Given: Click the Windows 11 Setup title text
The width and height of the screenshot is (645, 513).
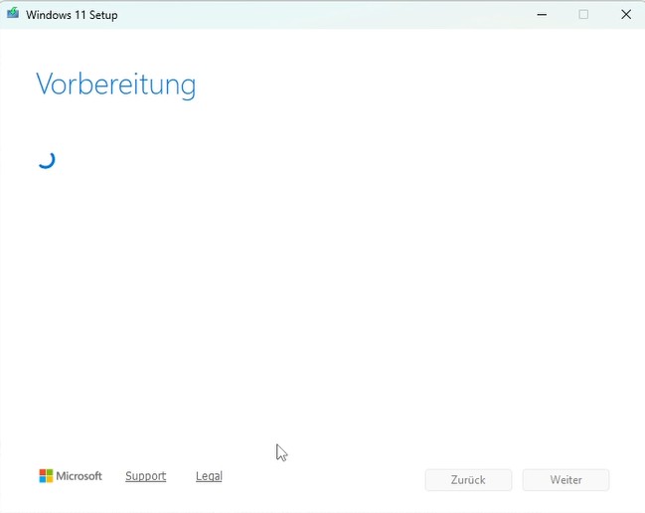Looking at the screenshot, I should point(72,15).
